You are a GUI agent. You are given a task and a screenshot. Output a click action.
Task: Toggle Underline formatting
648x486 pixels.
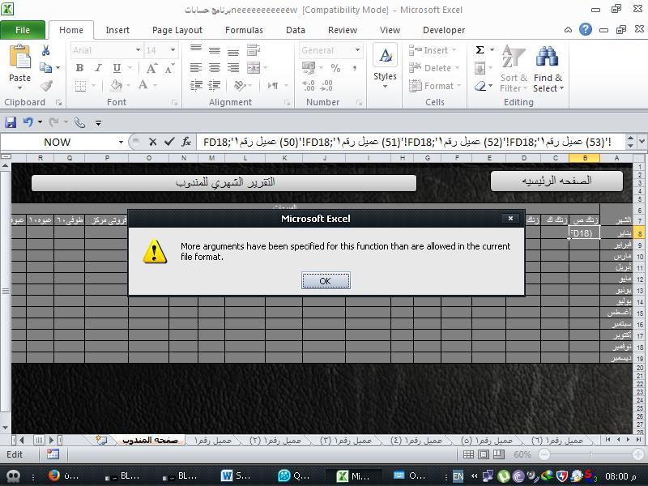click(117, 68)
